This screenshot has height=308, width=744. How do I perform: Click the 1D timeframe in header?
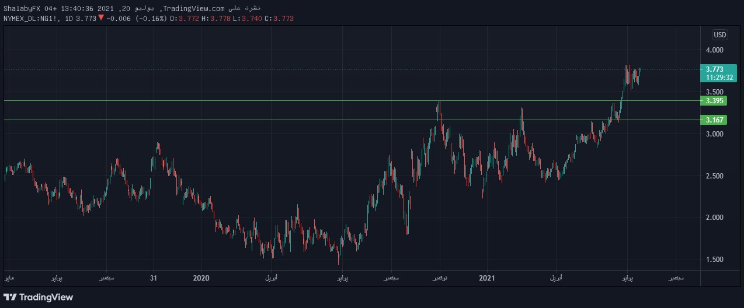point(68,19)
